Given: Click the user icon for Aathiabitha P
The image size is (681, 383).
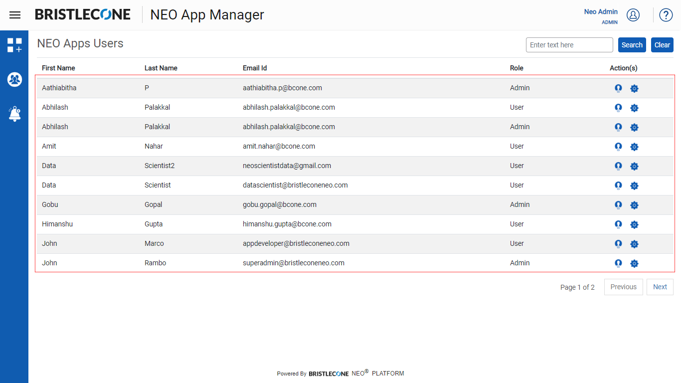Looking at the screenshot, I should point(618,88).
